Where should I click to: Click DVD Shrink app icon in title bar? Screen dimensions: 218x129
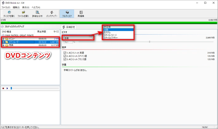click(3, 3)
